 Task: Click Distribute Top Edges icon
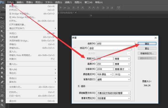coord(89,8)
